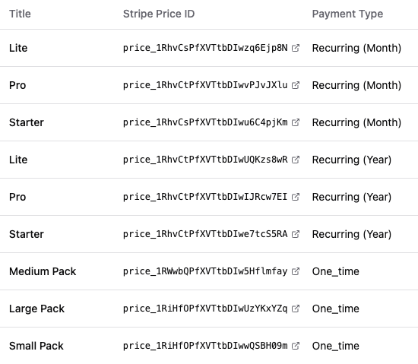The width and height of the screenshot is (418, 364).
Task: Click One_time for the Large Pack row
Action: point(336,309)
